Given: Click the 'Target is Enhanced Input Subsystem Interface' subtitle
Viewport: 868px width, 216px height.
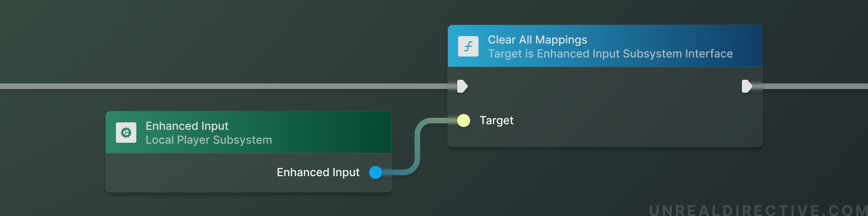Looking at the screenshot, I should [610, 54].
